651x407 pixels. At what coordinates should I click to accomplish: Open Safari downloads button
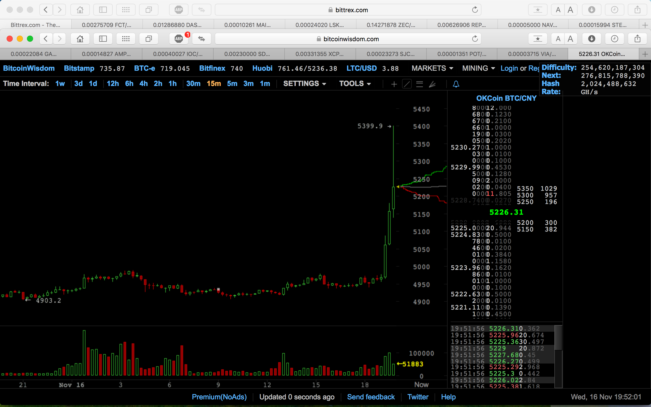(x=591, y=39)
